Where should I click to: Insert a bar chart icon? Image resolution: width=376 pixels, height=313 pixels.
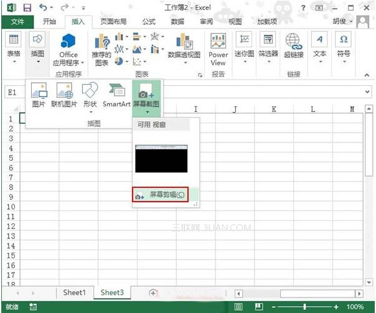tap(137, 37)
